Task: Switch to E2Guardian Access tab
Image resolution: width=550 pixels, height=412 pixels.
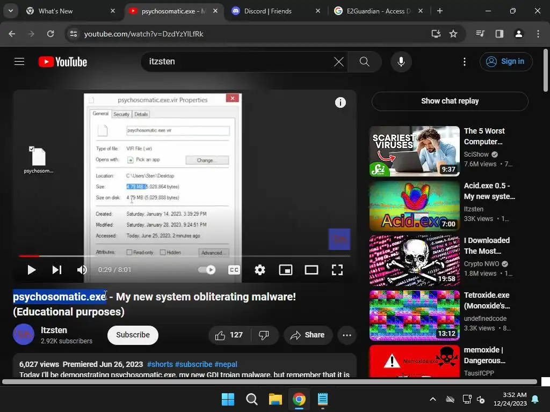Action: 379,11
